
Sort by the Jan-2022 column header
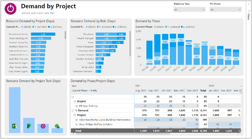[x=213, y=91]
